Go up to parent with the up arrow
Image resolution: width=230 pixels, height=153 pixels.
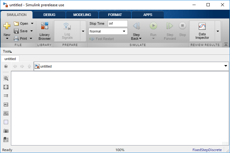[x=29, y=66]
